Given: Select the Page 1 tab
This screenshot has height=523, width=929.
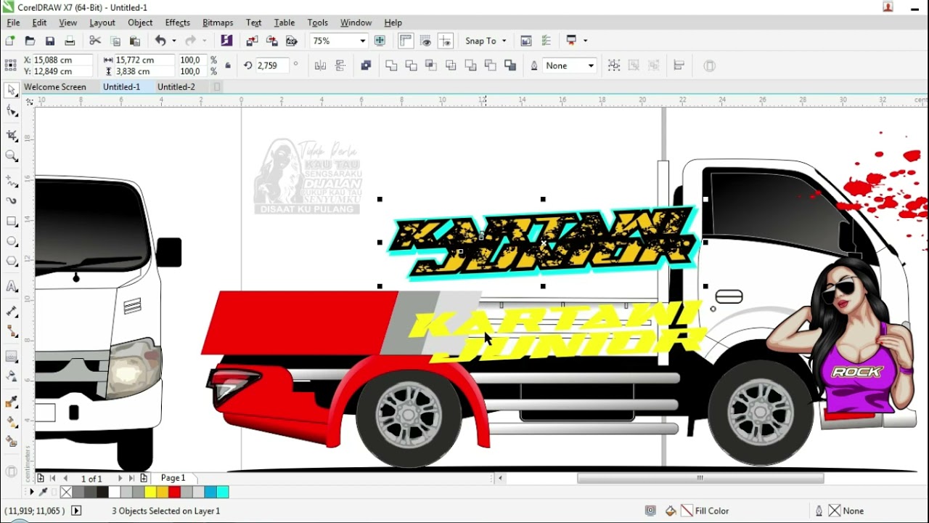Looking at the screenshot, I should click(173, 478).
